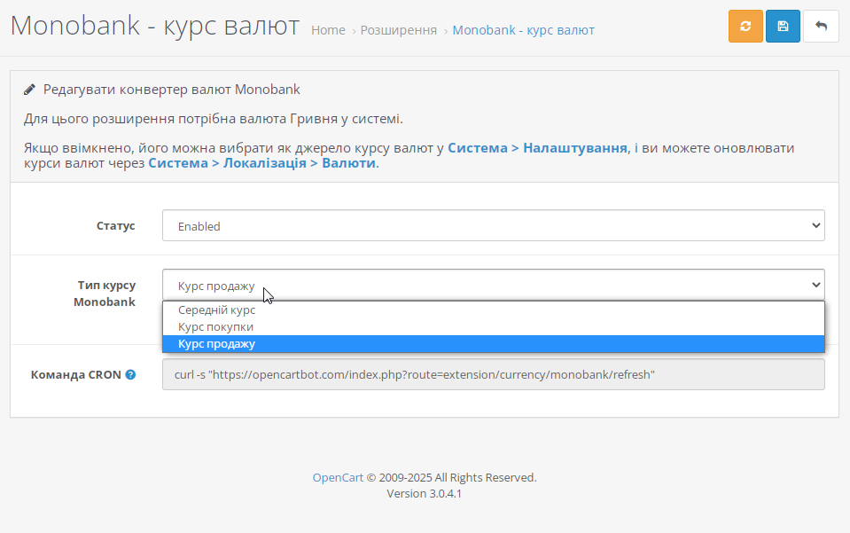The height and width of the screenshot is (533, 850).
Task: Choose Курс покупки option
Action: [494, 327]
